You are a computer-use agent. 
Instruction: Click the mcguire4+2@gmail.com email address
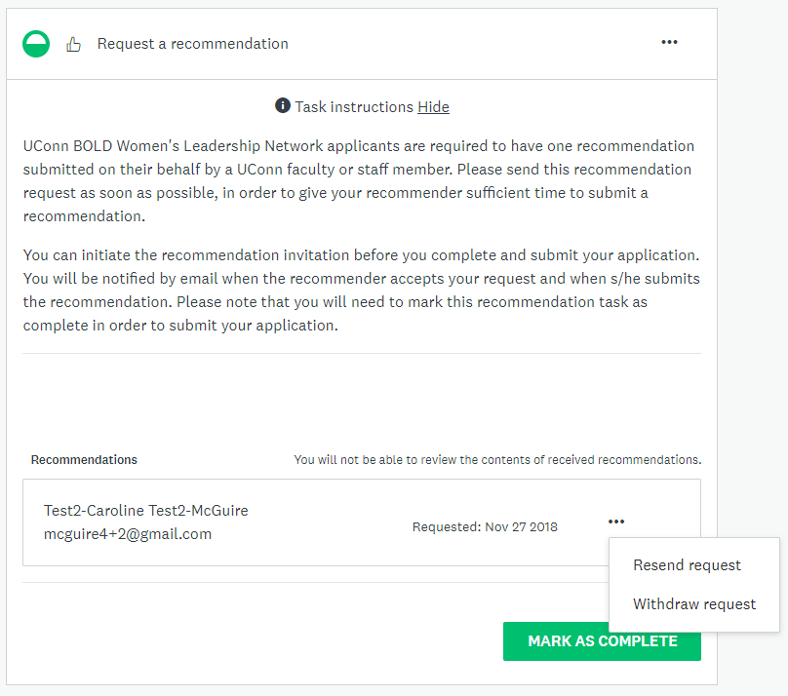click(x=128, y=534)
